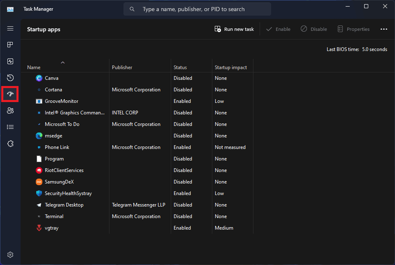Open the Performance page icon

pyautogui.click(x=10, y=61)
